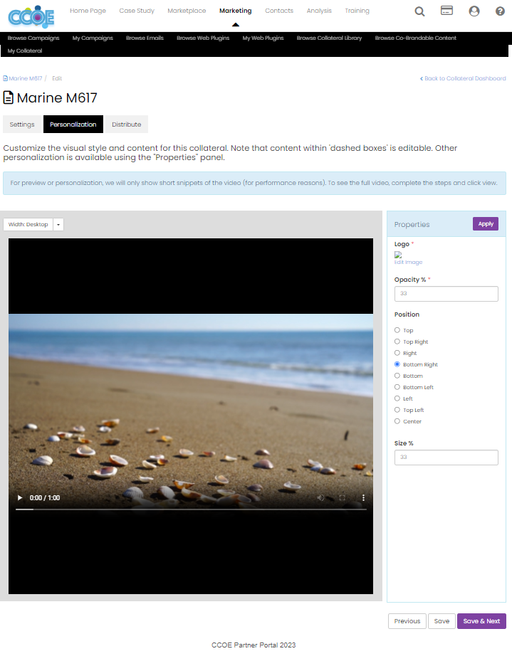This screenshot has width=512, height=661.
Task: Click the Apply button in Properties
Action: click(486, 224)
